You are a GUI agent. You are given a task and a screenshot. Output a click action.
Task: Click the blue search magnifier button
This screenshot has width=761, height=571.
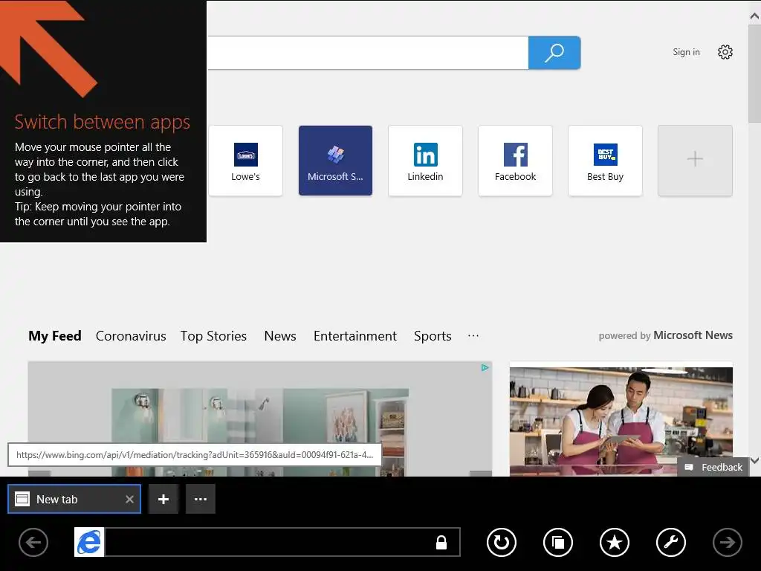[x=554, y=53]
